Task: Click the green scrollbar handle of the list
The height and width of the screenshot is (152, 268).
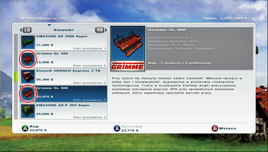Action: tap(16, 77)
